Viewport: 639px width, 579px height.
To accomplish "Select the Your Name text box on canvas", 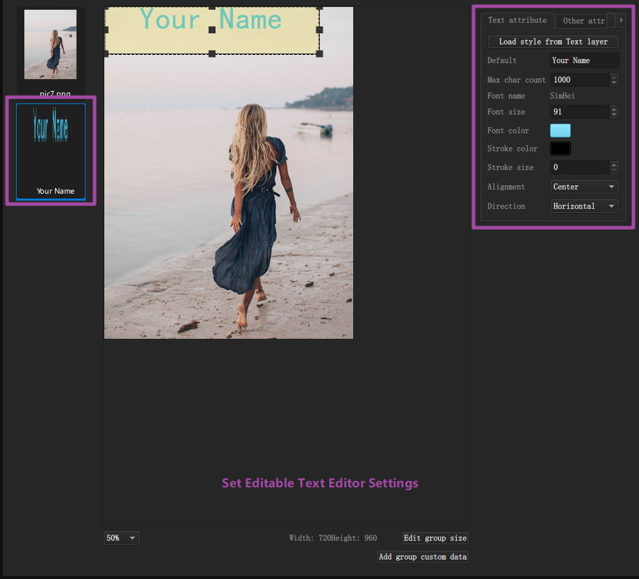I will tap(212, 31).
